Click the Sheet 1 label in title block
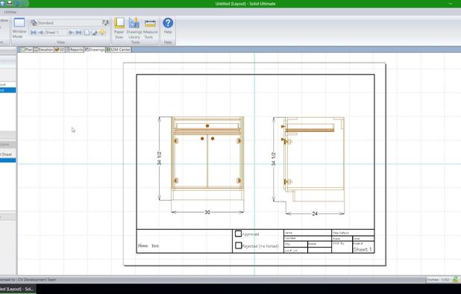This screenshot has width=461, height=294. click(x=363, y=249)
